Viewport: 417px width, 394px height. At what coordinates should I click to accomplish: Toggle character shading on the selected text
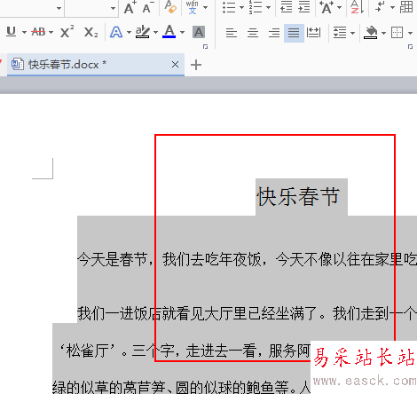pyautogui.click(x=199, y=32)
